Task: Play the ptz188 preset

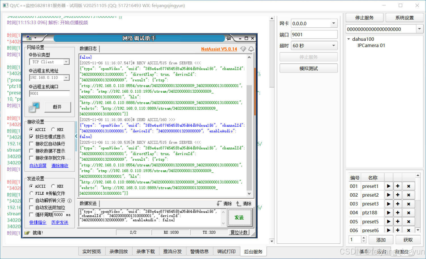Action: [389, 213]
